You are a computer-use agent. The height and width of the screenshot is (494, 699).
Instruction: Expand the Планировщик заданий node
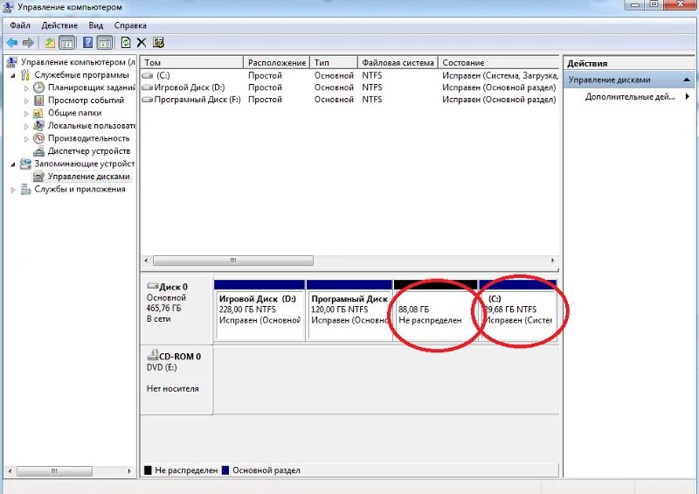point(26,88)
